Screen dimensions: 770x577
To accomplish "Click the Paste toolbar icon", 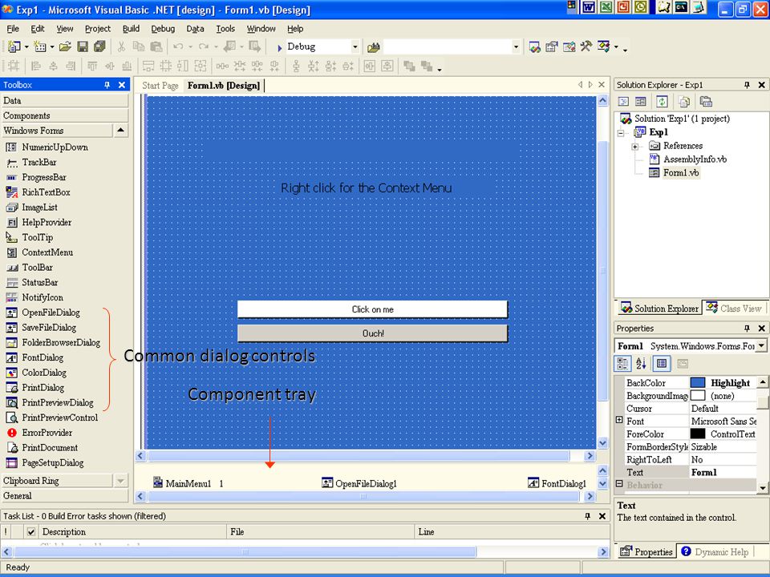I will [156, 46].
